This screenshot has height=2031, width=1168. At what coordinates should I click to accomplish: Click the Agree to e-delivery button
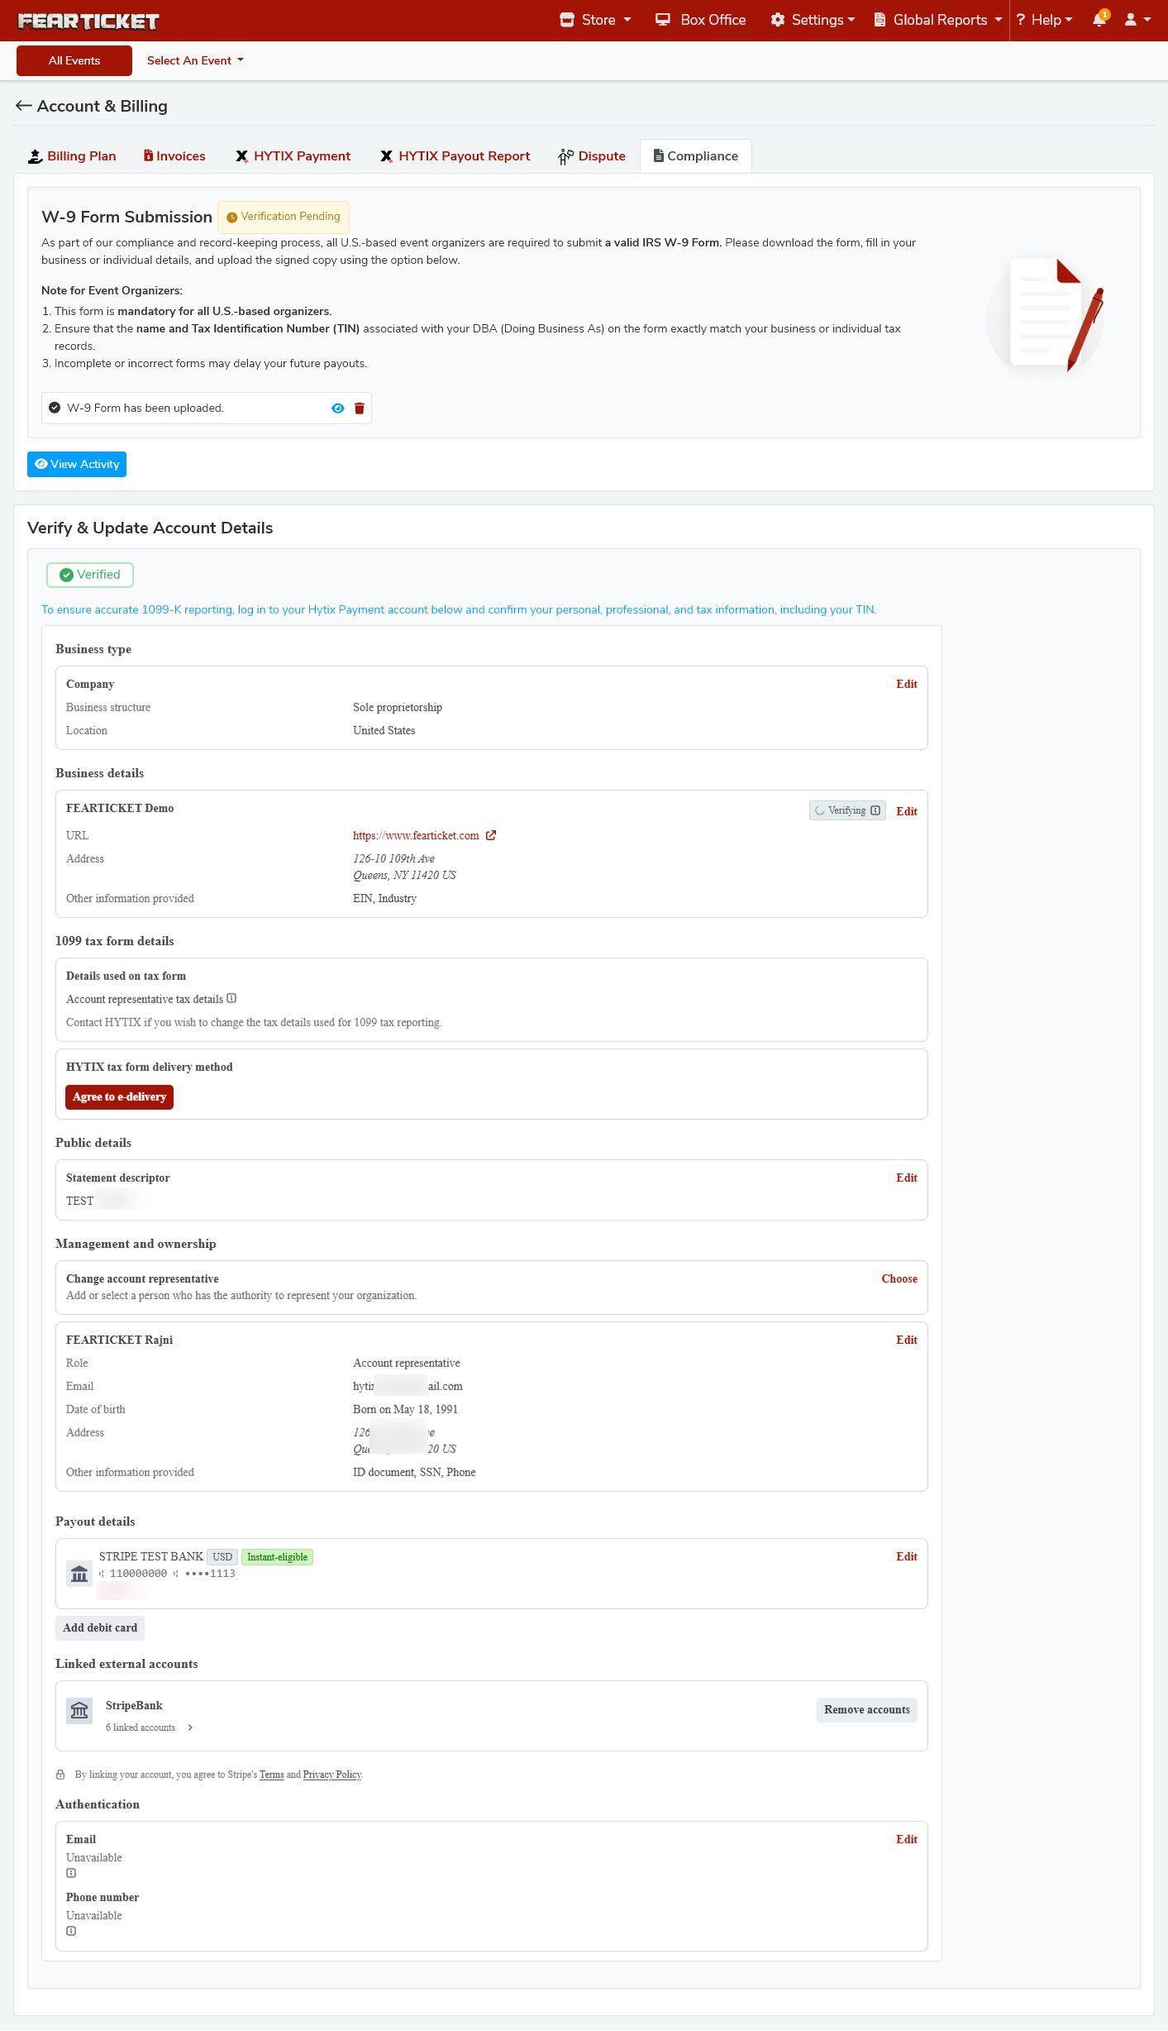(x=119, y=1097)
